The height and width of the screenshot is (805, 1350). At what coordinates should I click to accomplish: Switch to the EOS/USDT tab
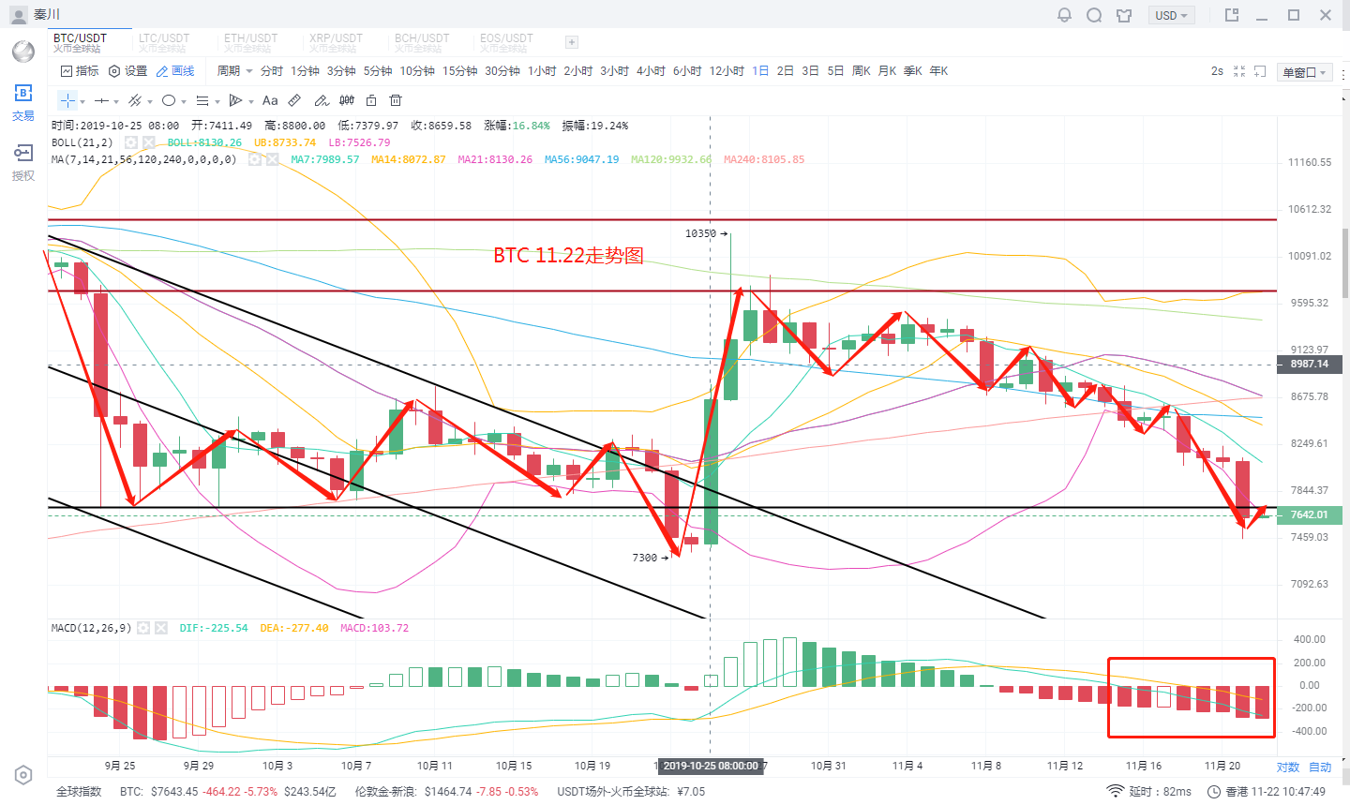coord(506,42)
